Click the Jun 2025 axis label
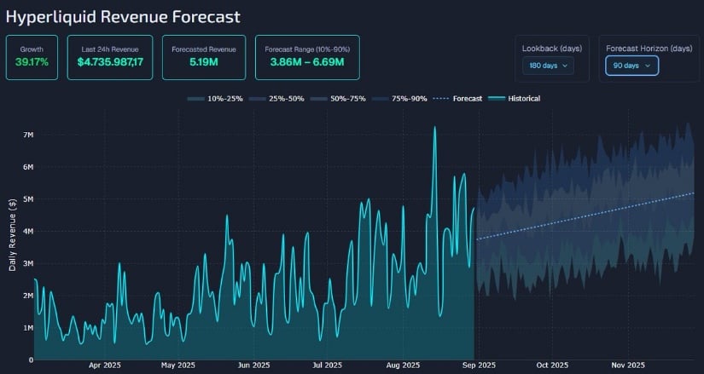The width and height of the screenshot is (704, 374). (x=254, y=365)
